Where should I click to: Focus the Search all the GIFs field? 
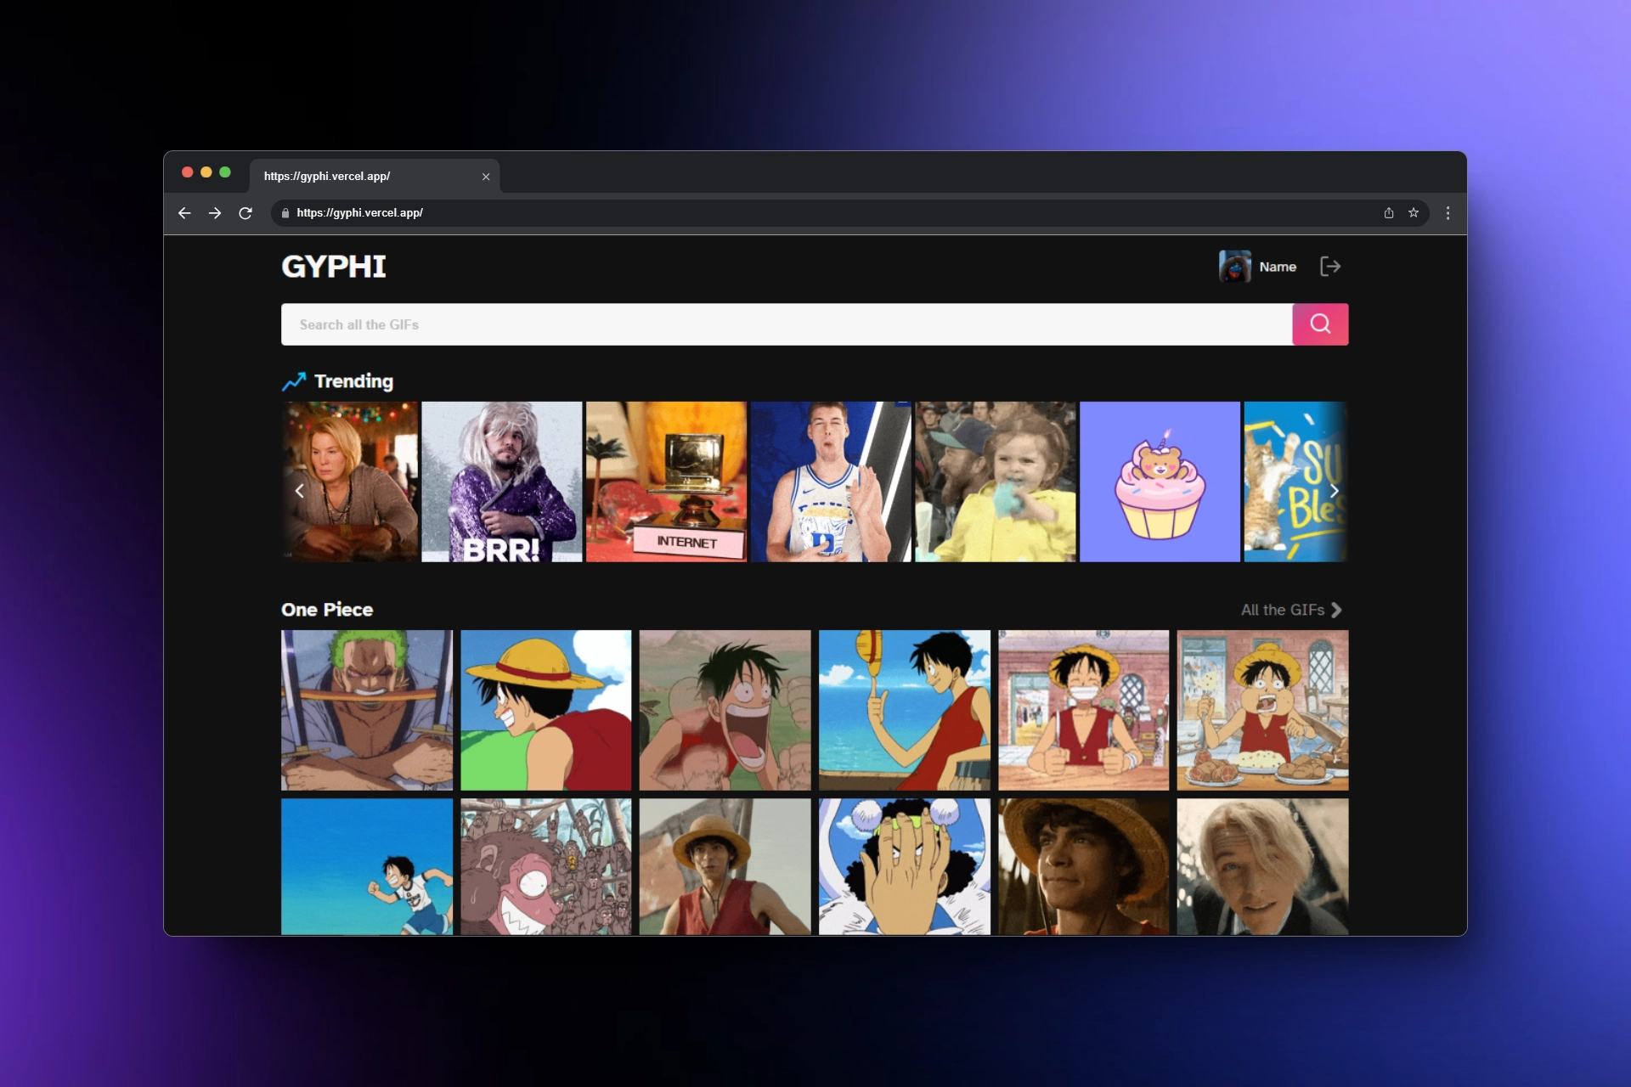[x=787, y=324]
